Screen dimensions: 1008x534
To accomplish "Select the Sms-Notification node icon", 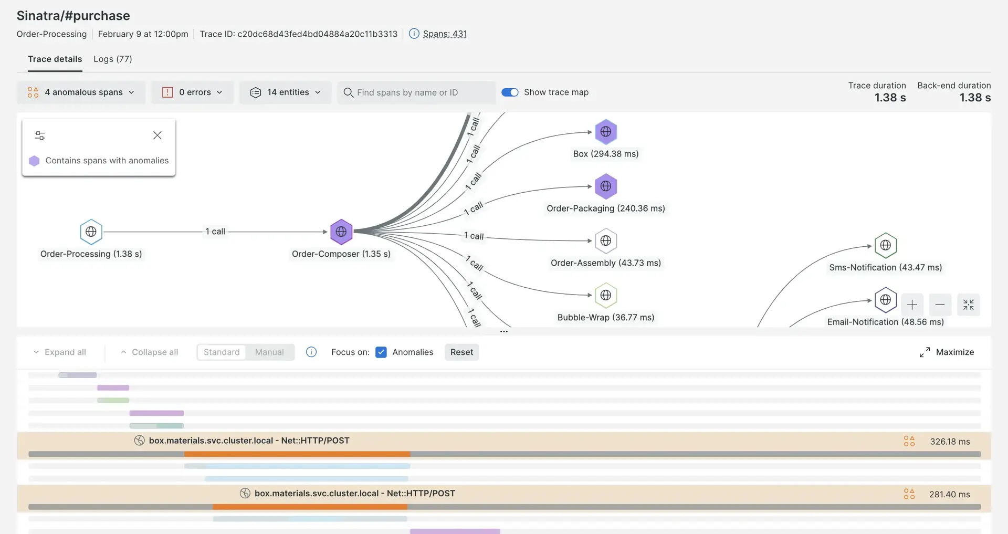I will (885, 245).
